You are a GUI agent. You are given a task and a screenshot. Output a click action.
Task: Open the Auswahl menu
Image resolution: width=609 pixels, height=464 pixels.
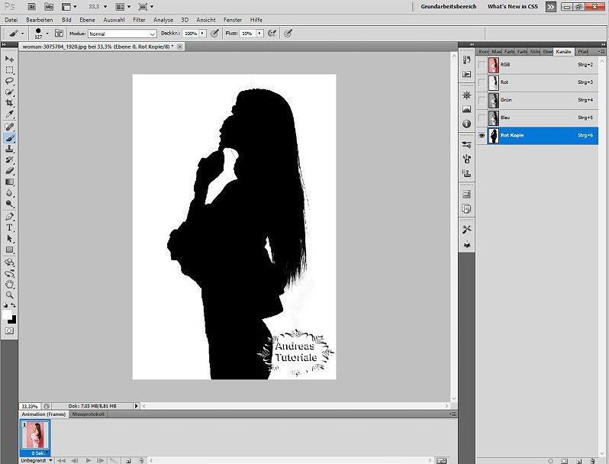click(114, 20)
